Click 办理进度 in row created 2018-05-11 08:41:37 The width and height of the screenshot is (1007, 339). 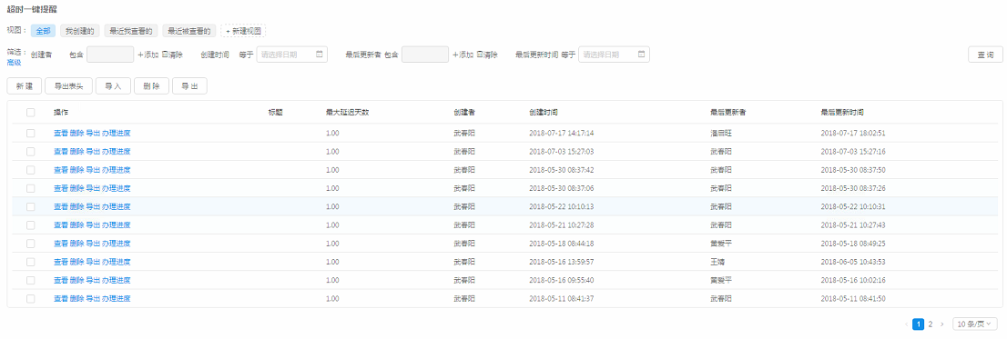[117, 299]
